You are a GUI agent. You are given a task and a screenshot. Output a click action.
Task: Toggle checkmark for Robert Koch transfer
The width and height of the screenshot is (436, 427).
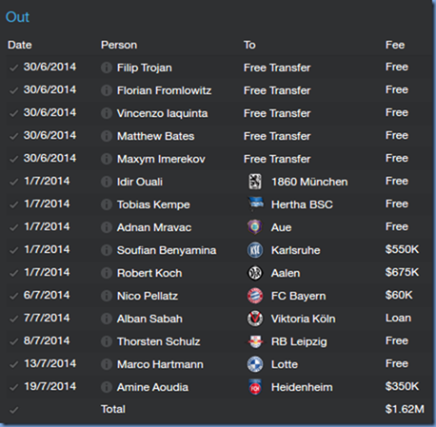[x=13, y=273]
